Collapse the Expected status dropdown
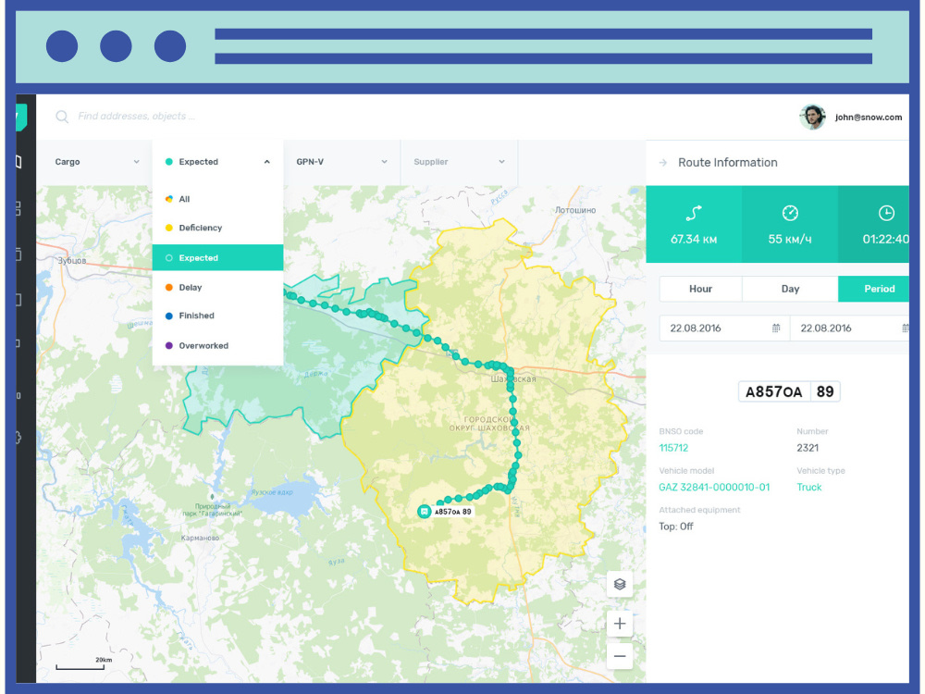 (x=267, y=161)
